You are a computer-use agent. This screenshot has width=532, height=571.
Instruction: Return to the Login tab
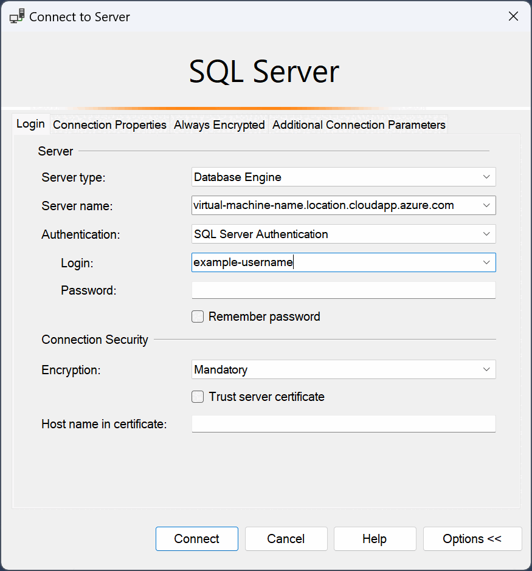coord(30,123)
